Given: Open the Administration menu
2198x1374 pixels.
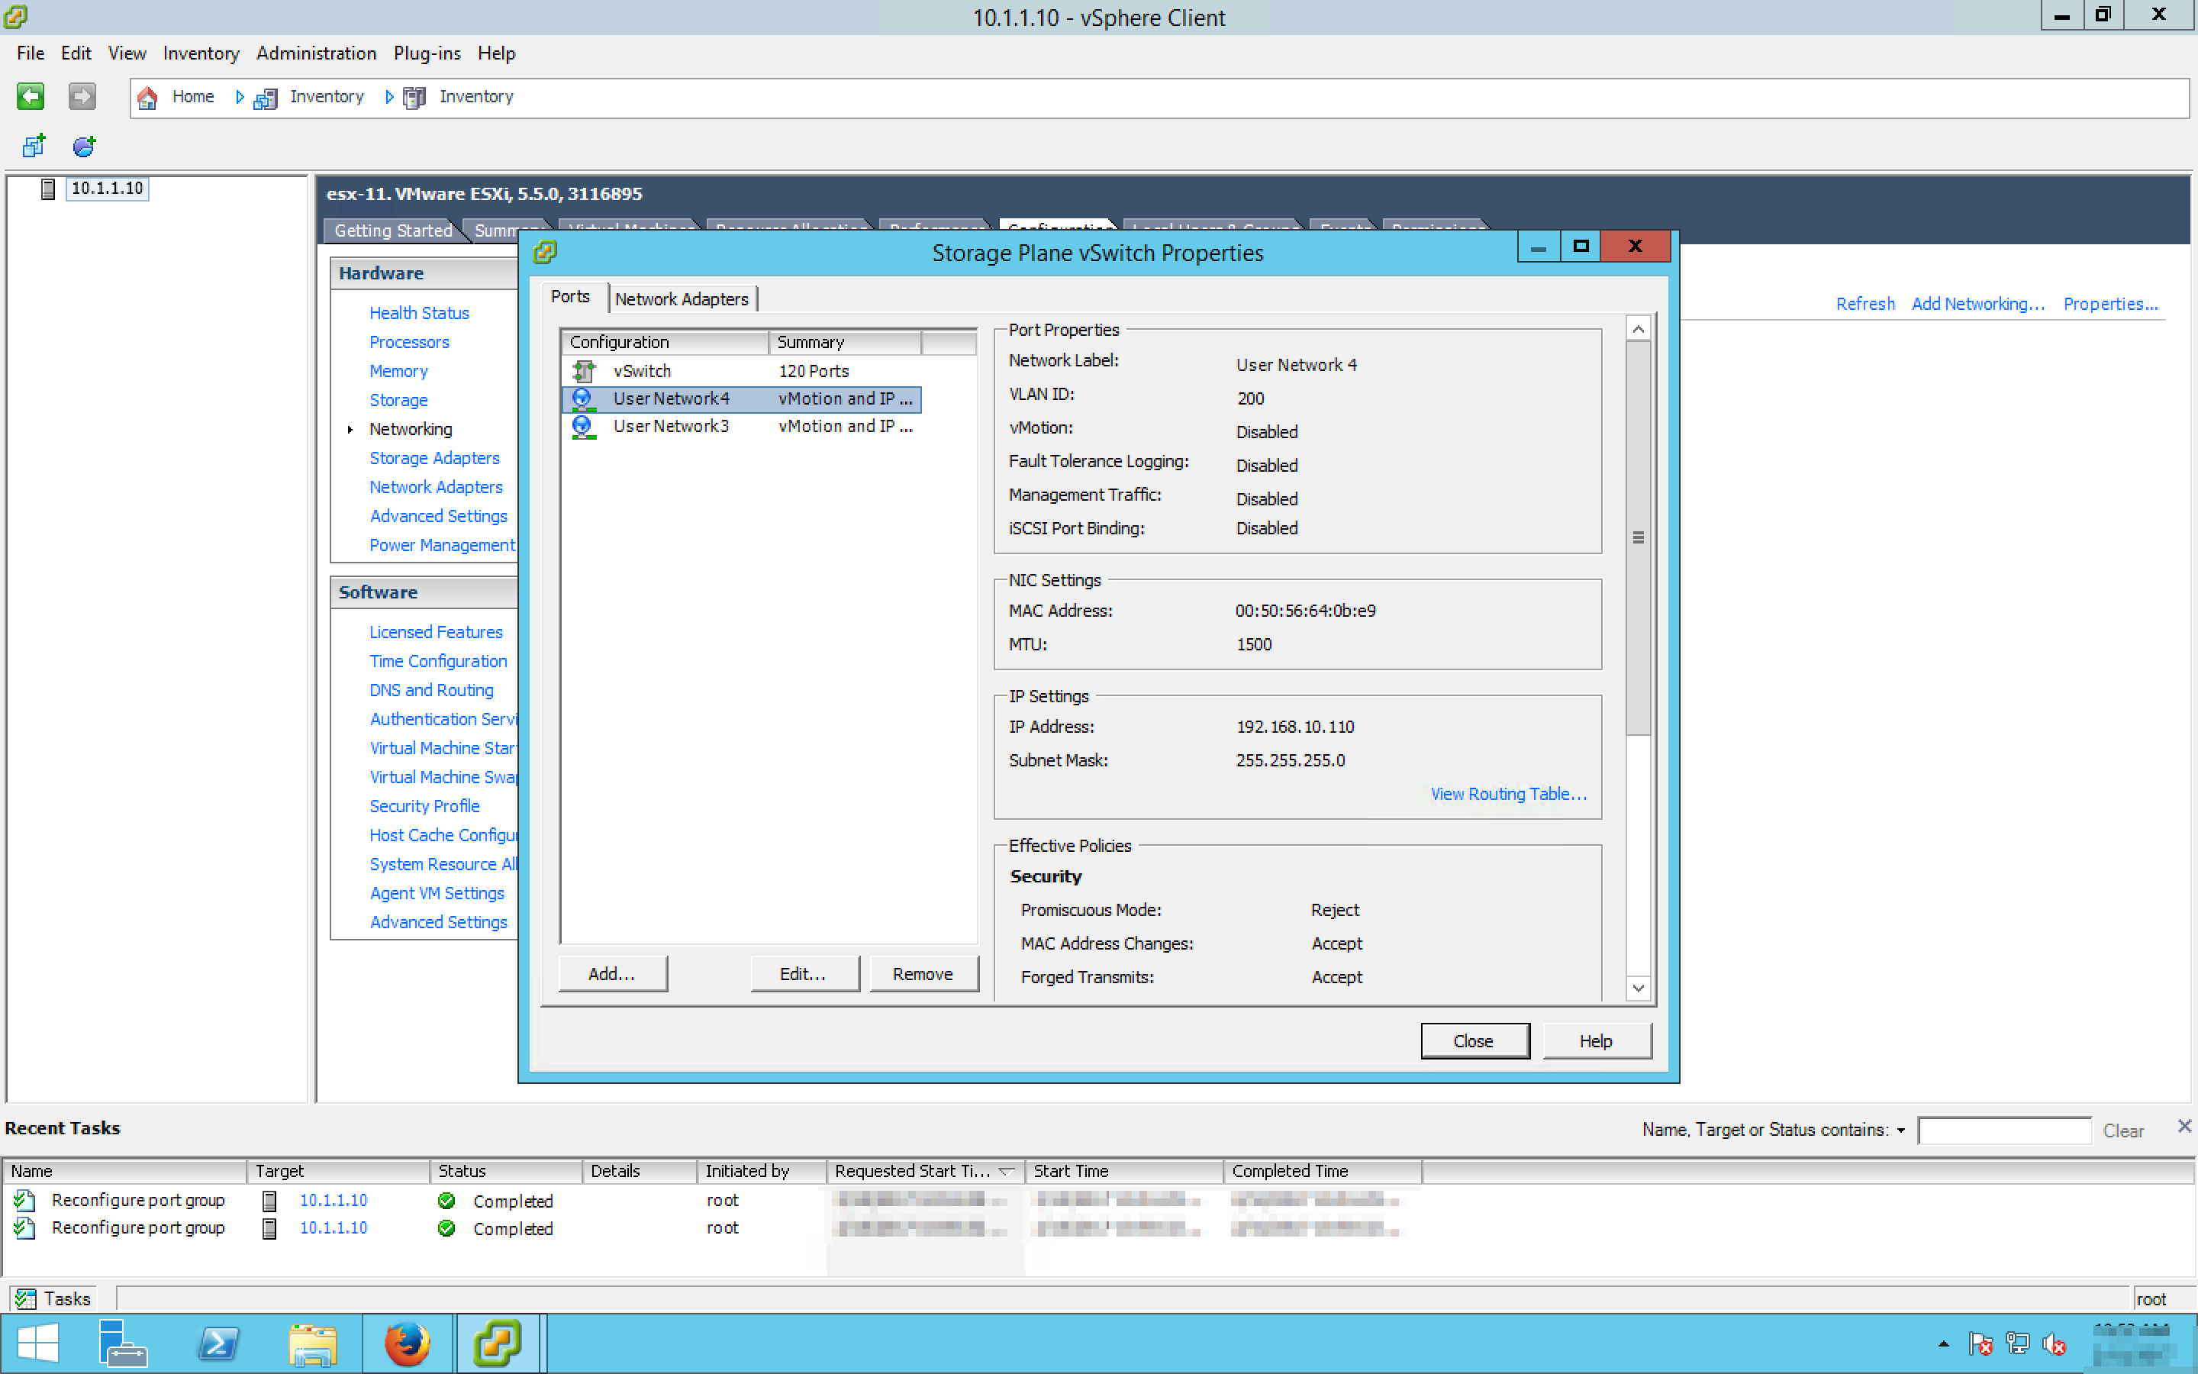Looking at the screenshot, I should [315, 53].
